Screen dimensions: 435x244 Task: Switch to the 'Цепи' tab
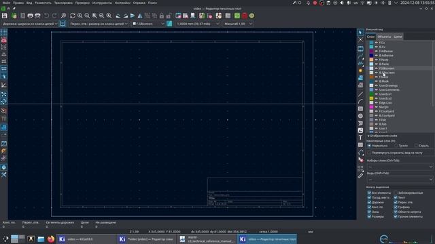pos(398,37)
